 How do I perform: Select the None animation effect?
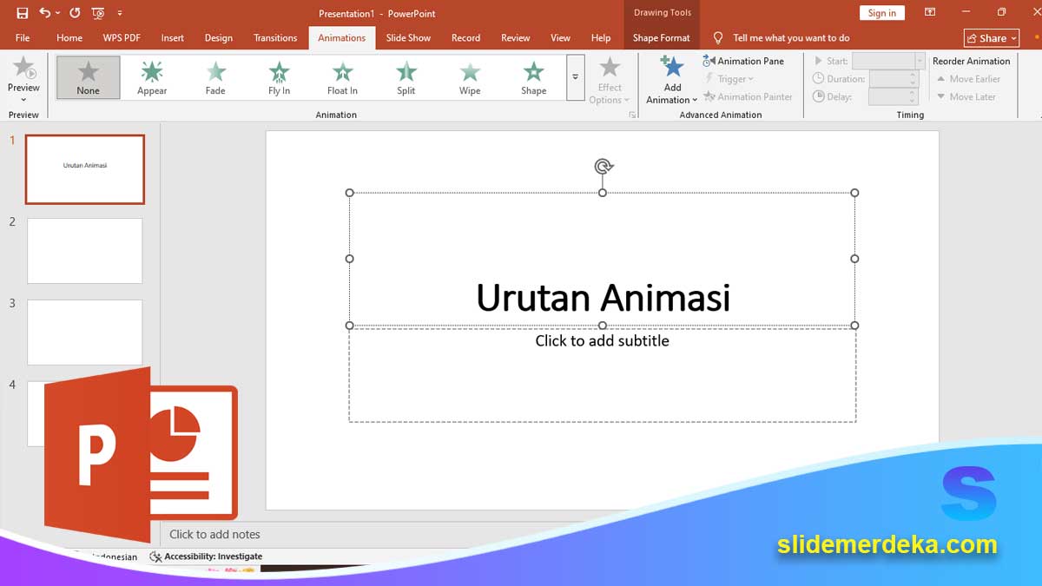88,77
